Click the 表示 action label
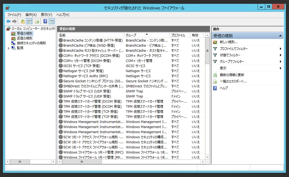This screenshot has height=177, width=289. click(x=223, y=68)
